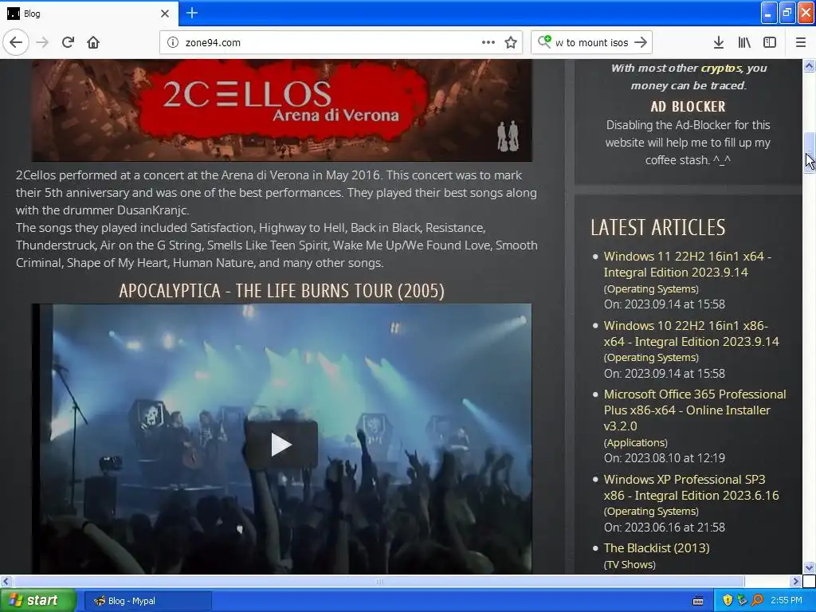Click the 'Applications' category text
The height and width of the screenshot is (612, 816).
point(635,442)
